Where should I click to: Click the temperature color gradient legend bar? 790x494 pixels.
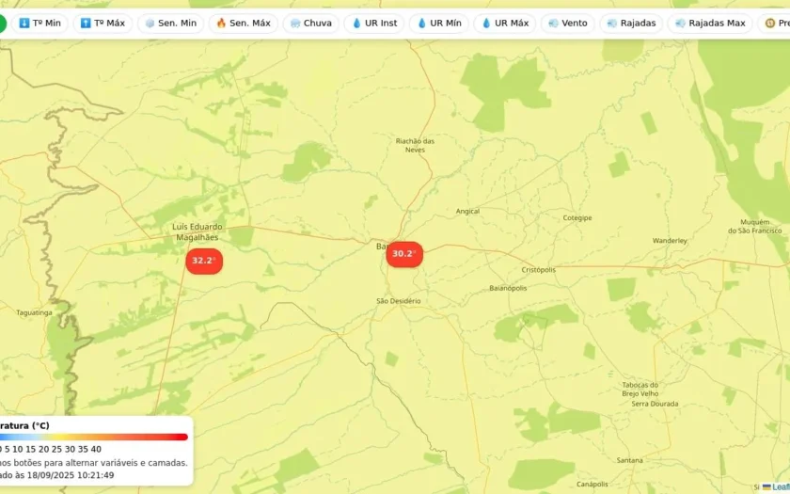pyautogui.click(x=94, y=437)
